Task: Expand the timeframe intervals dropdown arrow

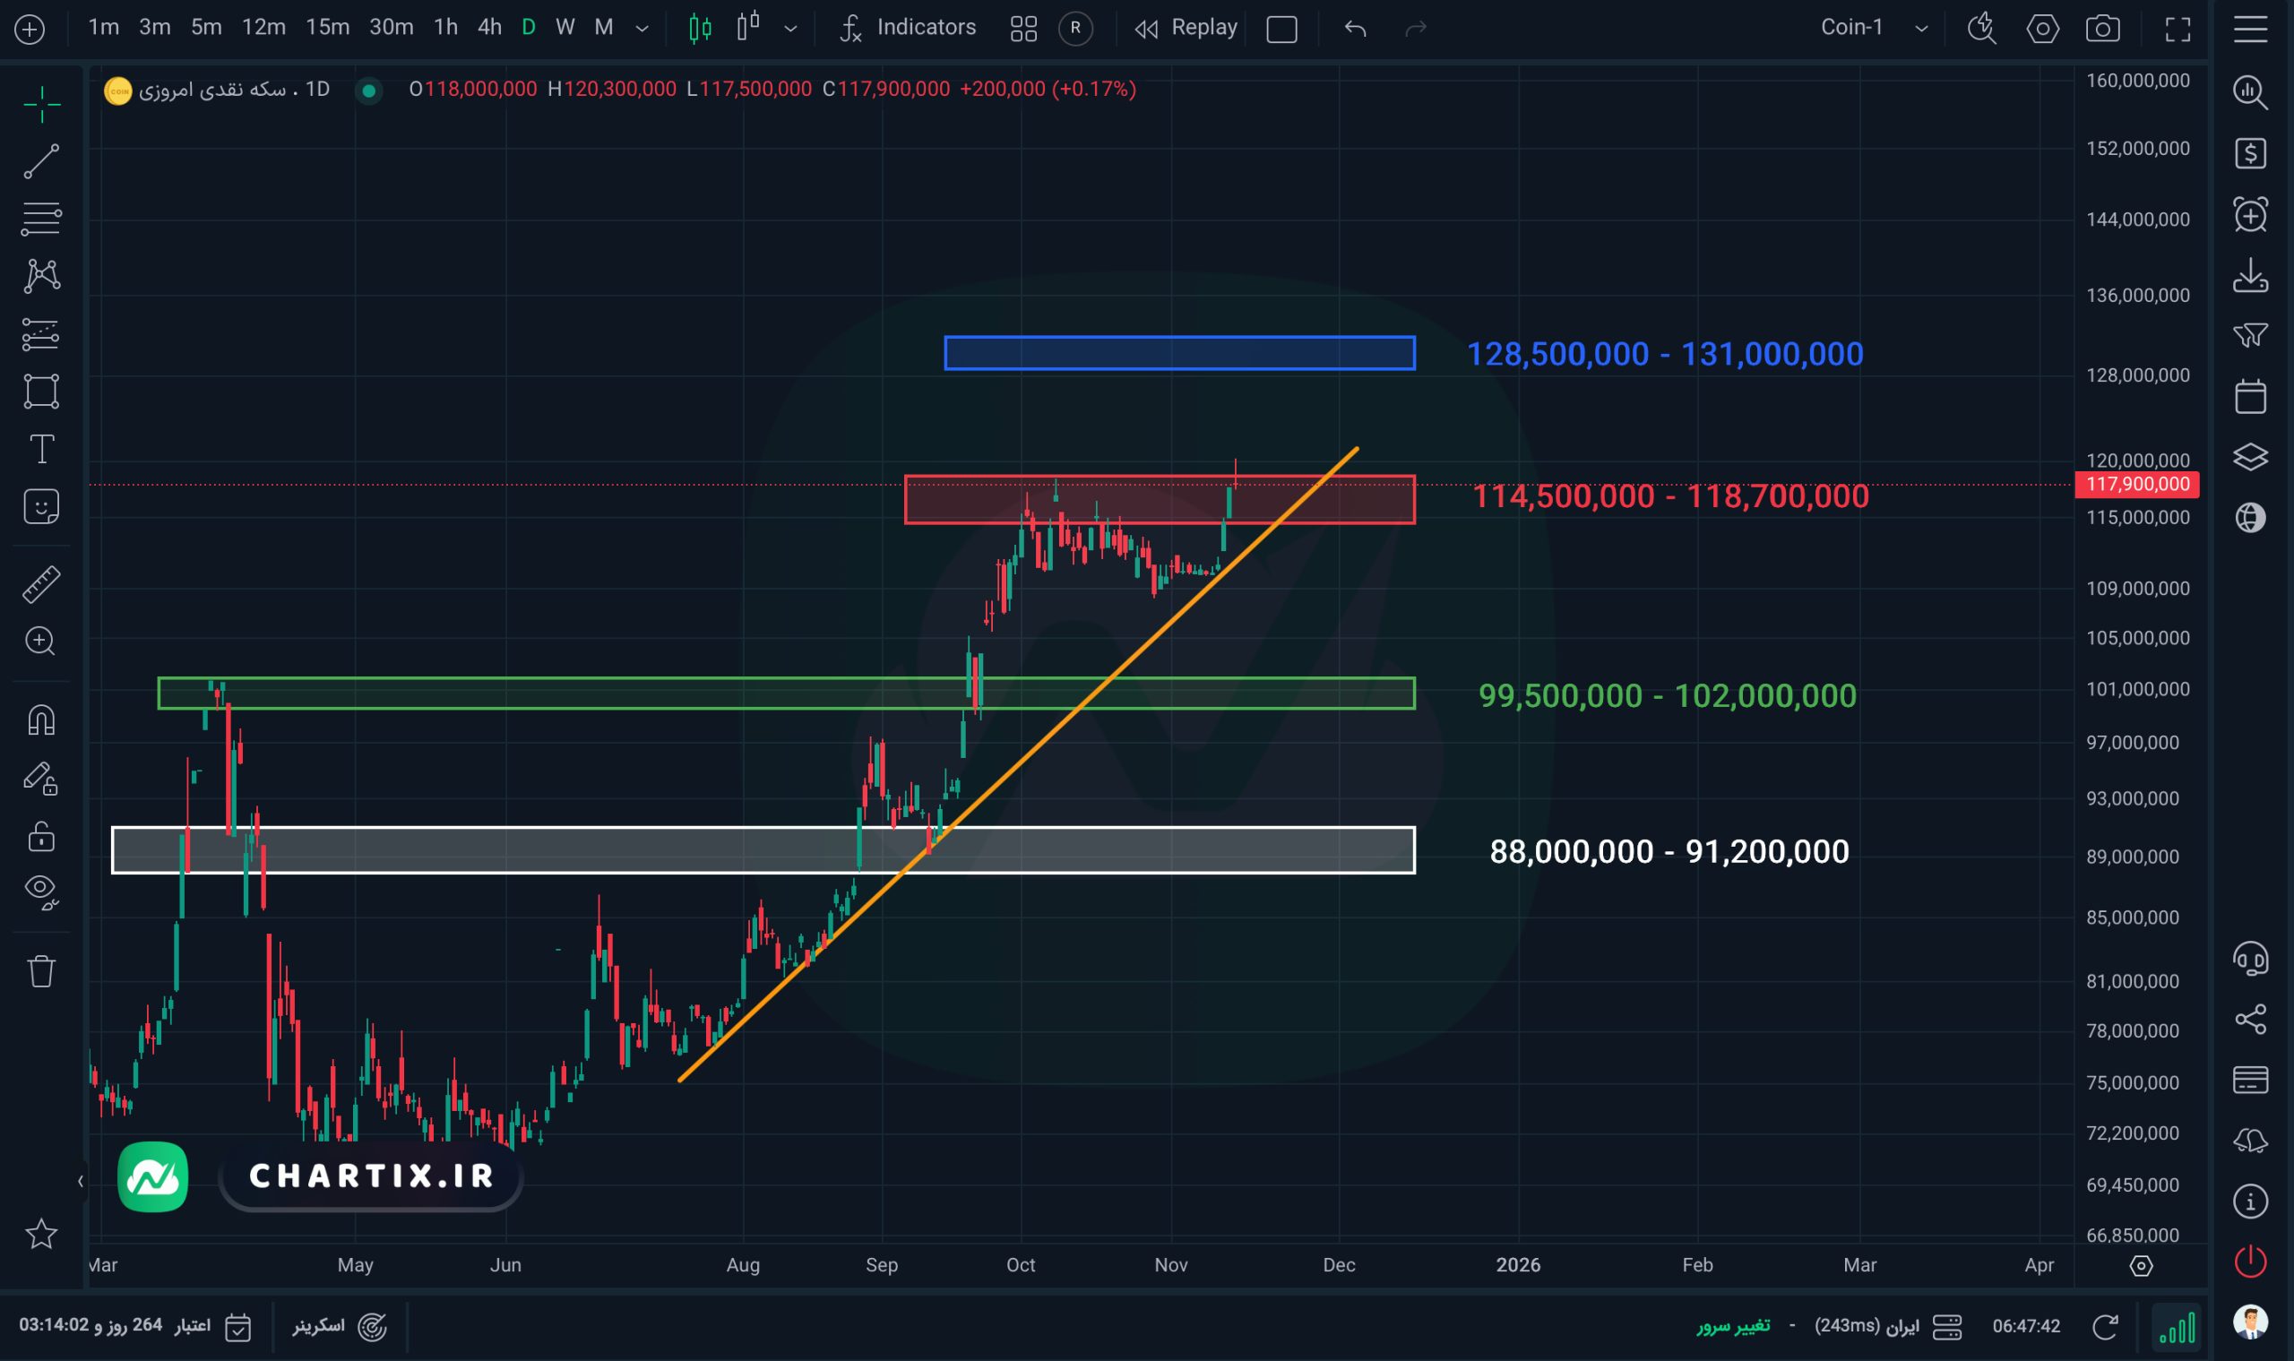Action: 642,29
